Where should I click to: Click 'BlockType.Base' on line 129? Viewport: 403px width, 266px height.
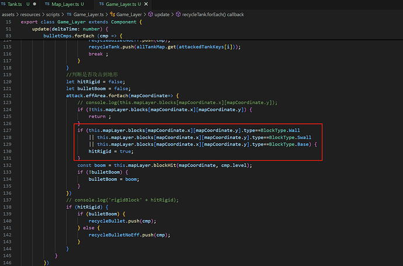(x=289, y=144)
